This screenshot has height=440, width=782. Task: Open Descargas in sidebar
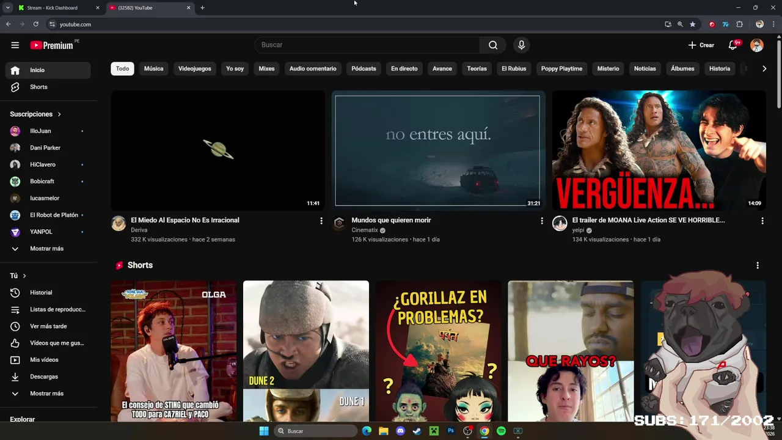[49, 377]
